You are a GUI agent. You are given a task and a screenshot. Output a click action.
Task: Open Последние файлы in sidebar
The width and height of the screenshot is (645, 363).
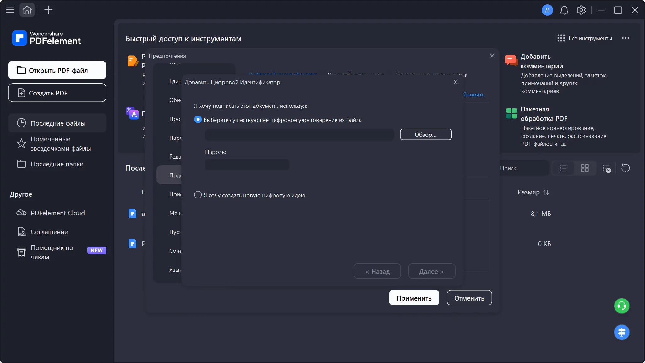coord(57,123)
